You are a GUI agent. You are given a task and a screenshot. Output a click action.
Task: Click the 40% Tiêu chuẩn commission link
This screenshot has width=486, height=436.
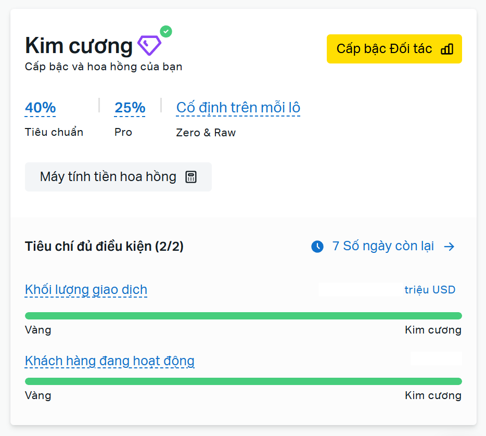tap(41, 108)
